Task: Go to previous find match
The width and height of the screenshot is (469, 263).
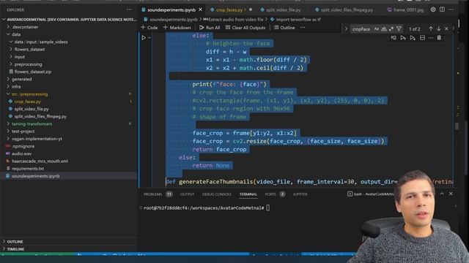Action: click(x=431, y=28)
